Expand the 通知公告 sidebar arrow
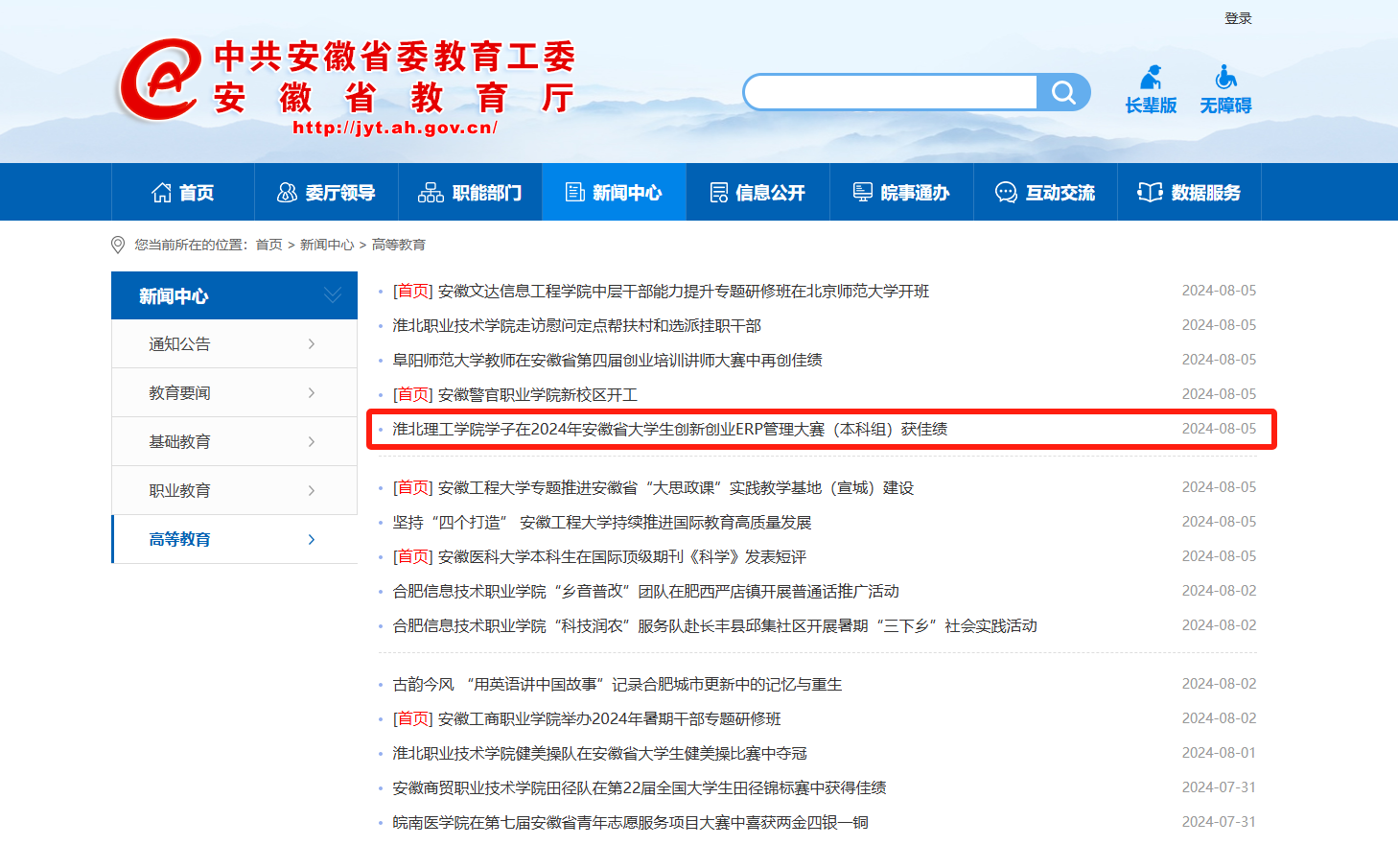The height and width of the screenshot is (845, 1398). [312, 344]
